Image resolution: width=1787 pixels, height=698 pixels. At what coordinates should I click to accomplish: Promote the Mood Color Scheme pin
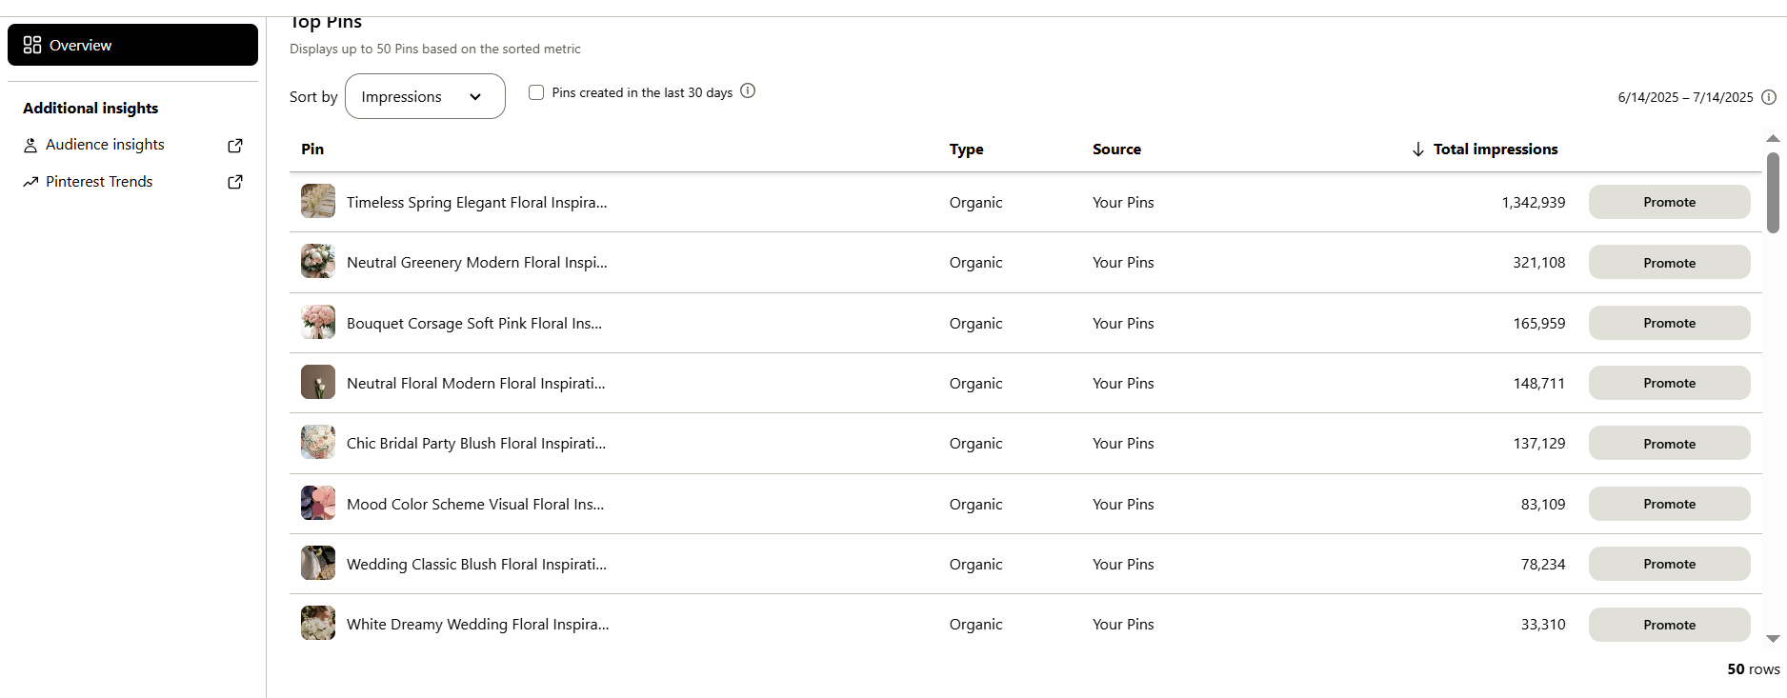coord(1669,504)
